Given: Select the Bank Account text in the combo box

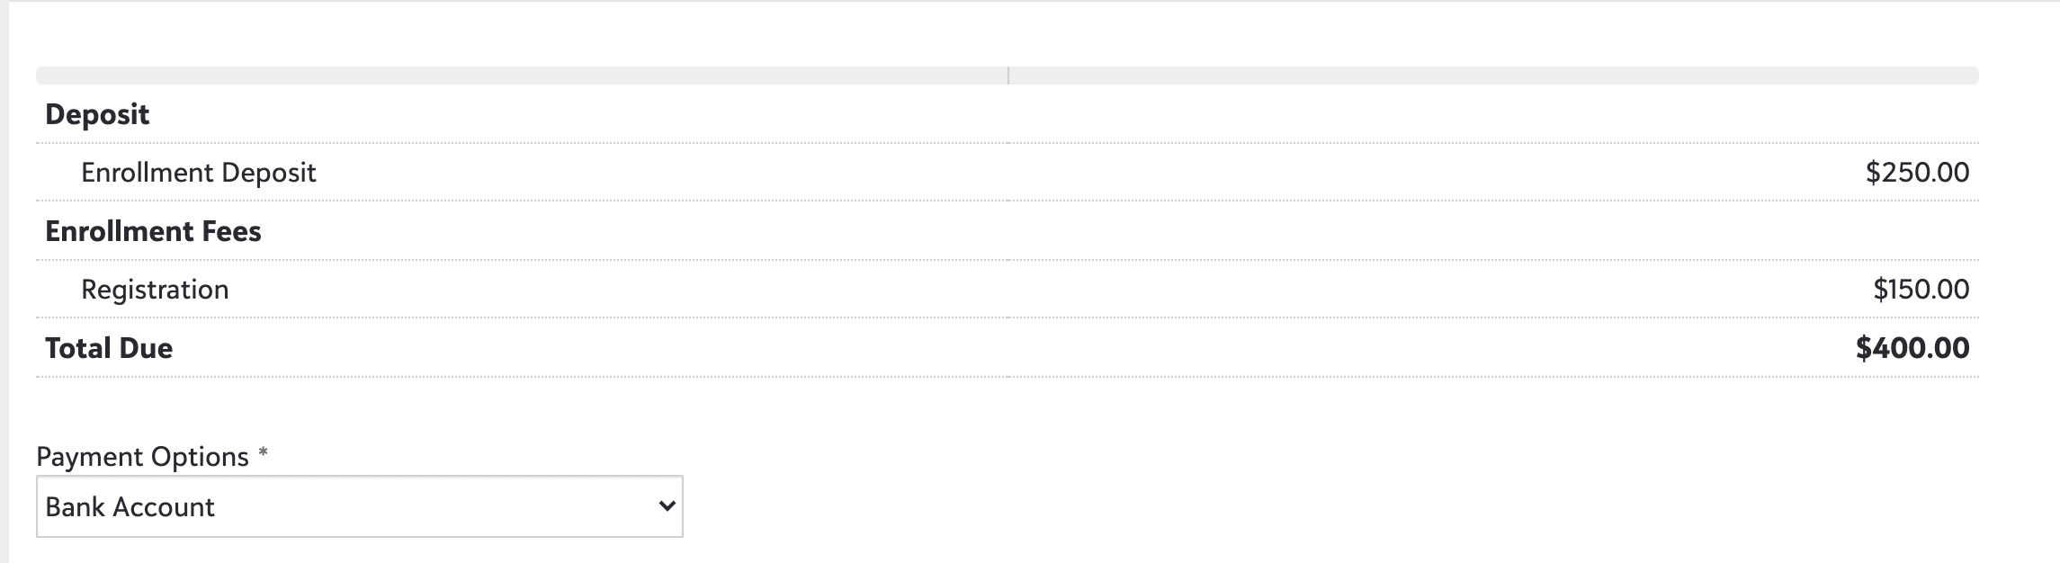Looking at the screenshot, I should [130, 507].
